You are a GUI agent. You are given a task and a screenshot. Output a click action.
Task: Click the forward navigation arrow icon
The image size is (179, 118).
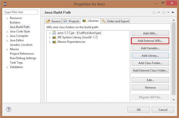coord(163,12)
